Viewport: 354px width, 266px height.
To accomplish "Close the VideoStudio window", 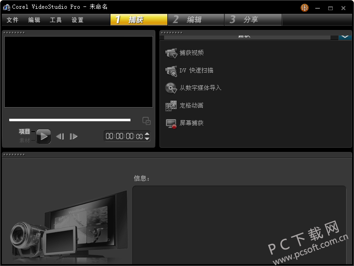I will click(343, 8).
